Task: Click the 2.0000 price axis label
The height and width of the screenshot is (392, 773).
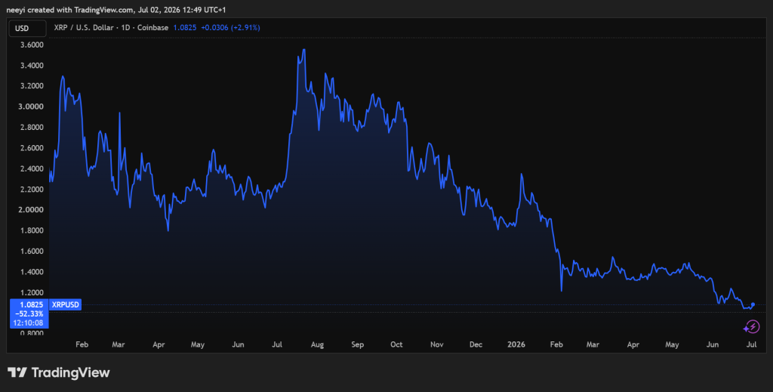Action: [31, 210]
